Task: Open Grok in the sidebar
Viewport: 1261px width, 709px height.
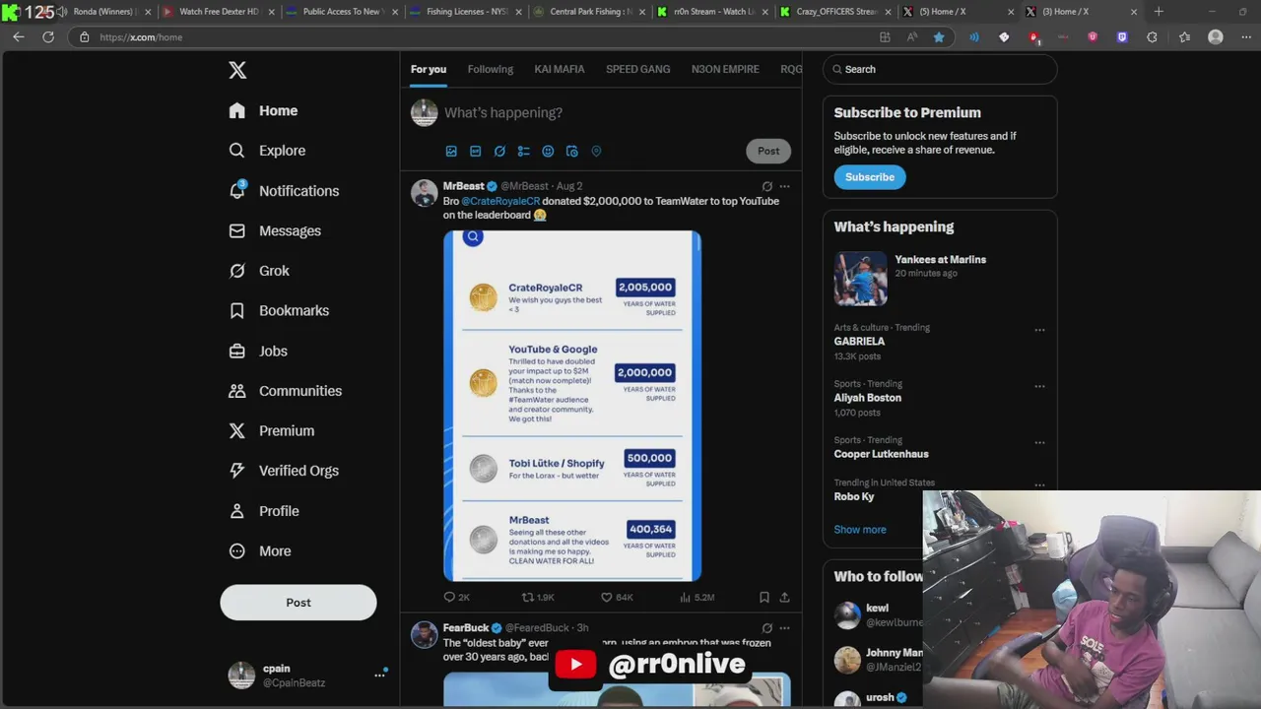Action: pyautogui.click(x=259, y=271)
